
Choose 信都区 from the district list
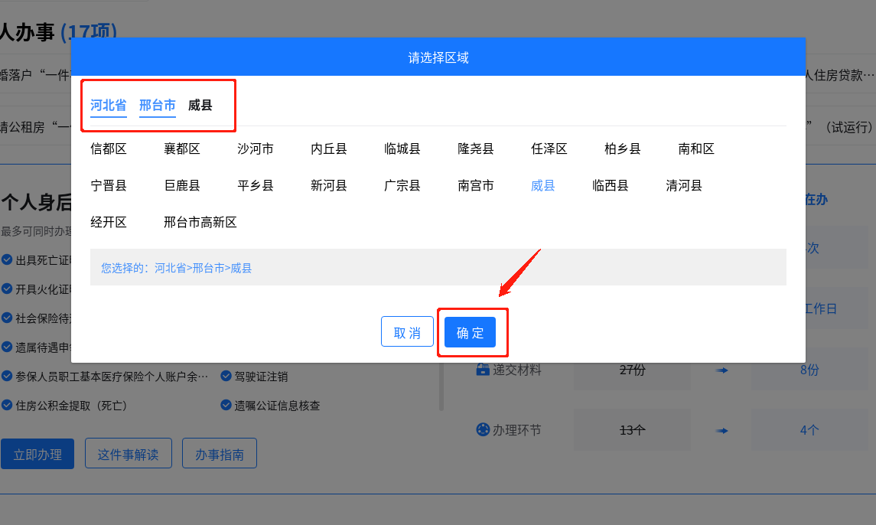(x=109, y=149)
